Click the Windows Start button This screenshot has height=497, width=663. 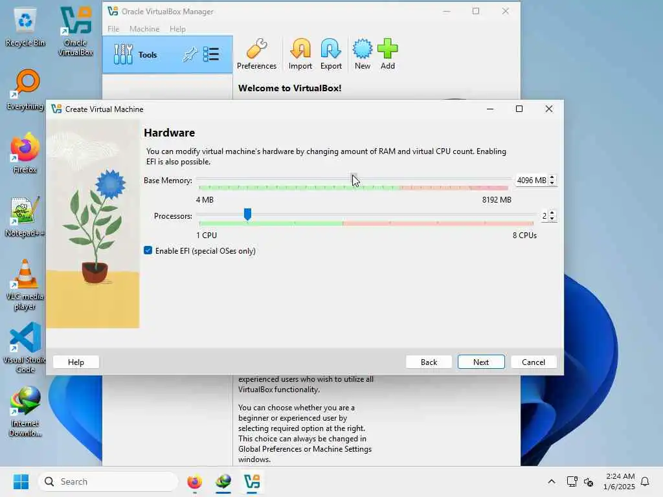click(x=21, y=481)
